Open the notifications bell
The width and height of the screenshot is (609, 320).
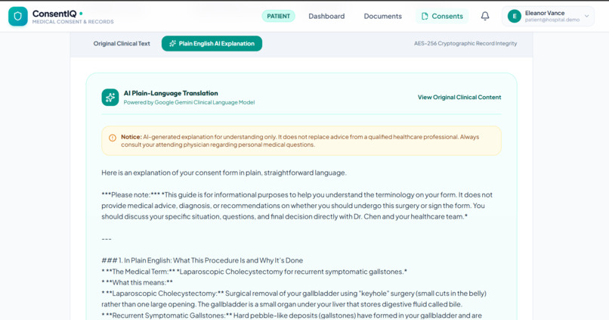485,16
